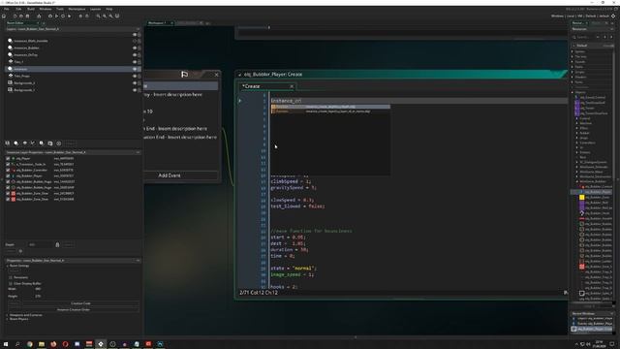The width and height of the screenshot is (620, 349).
Task: Uncheck the obj_Bubbler_Player instance checkbox
Action: 8,175
